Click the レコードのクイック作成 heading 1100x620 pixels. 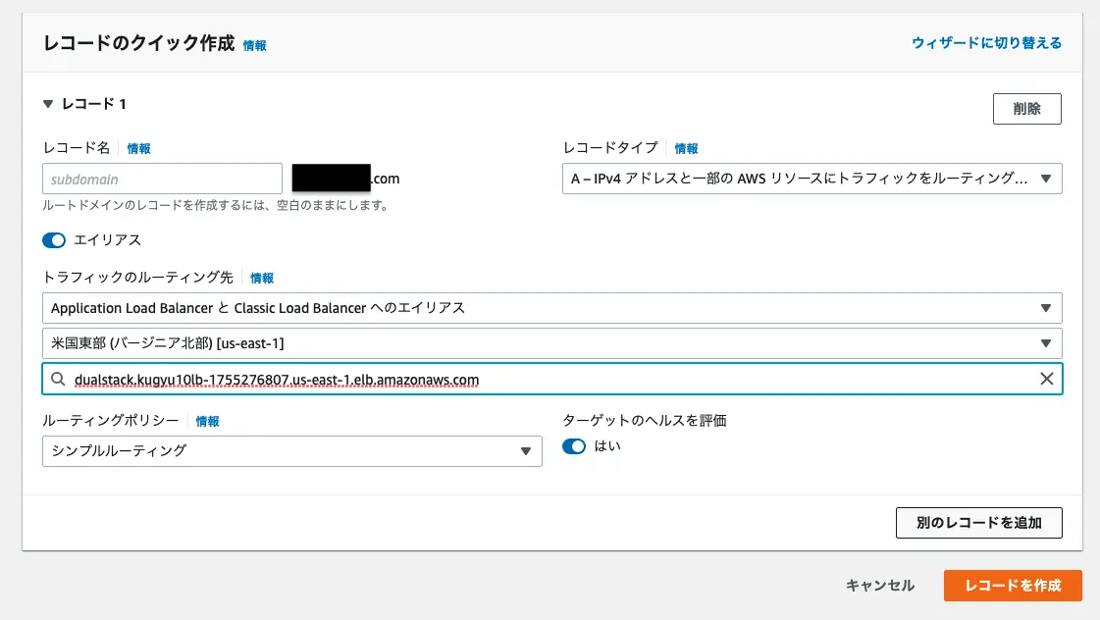point(139,43)
